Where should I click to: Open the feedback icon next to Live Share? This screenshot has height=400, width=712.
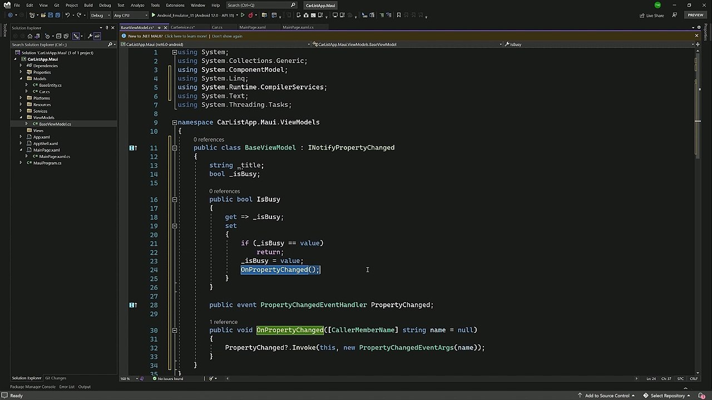click(675, 15)
